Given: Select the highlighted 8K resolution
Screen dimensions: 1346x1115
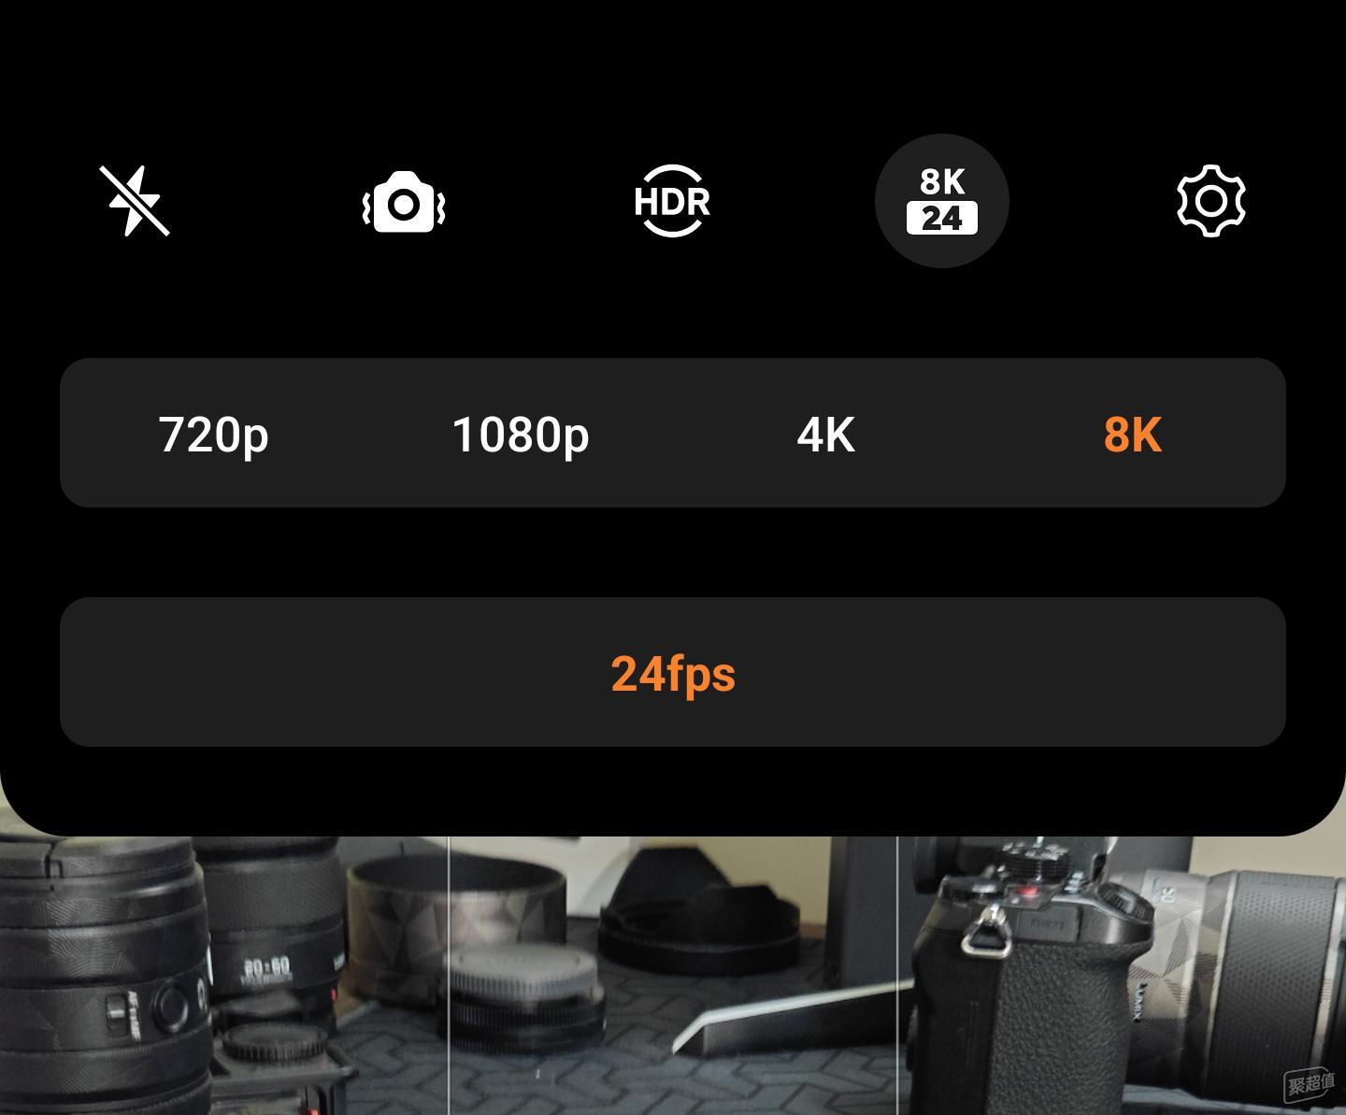Looking at the screenshot, I should click(x=1133, y=435).
